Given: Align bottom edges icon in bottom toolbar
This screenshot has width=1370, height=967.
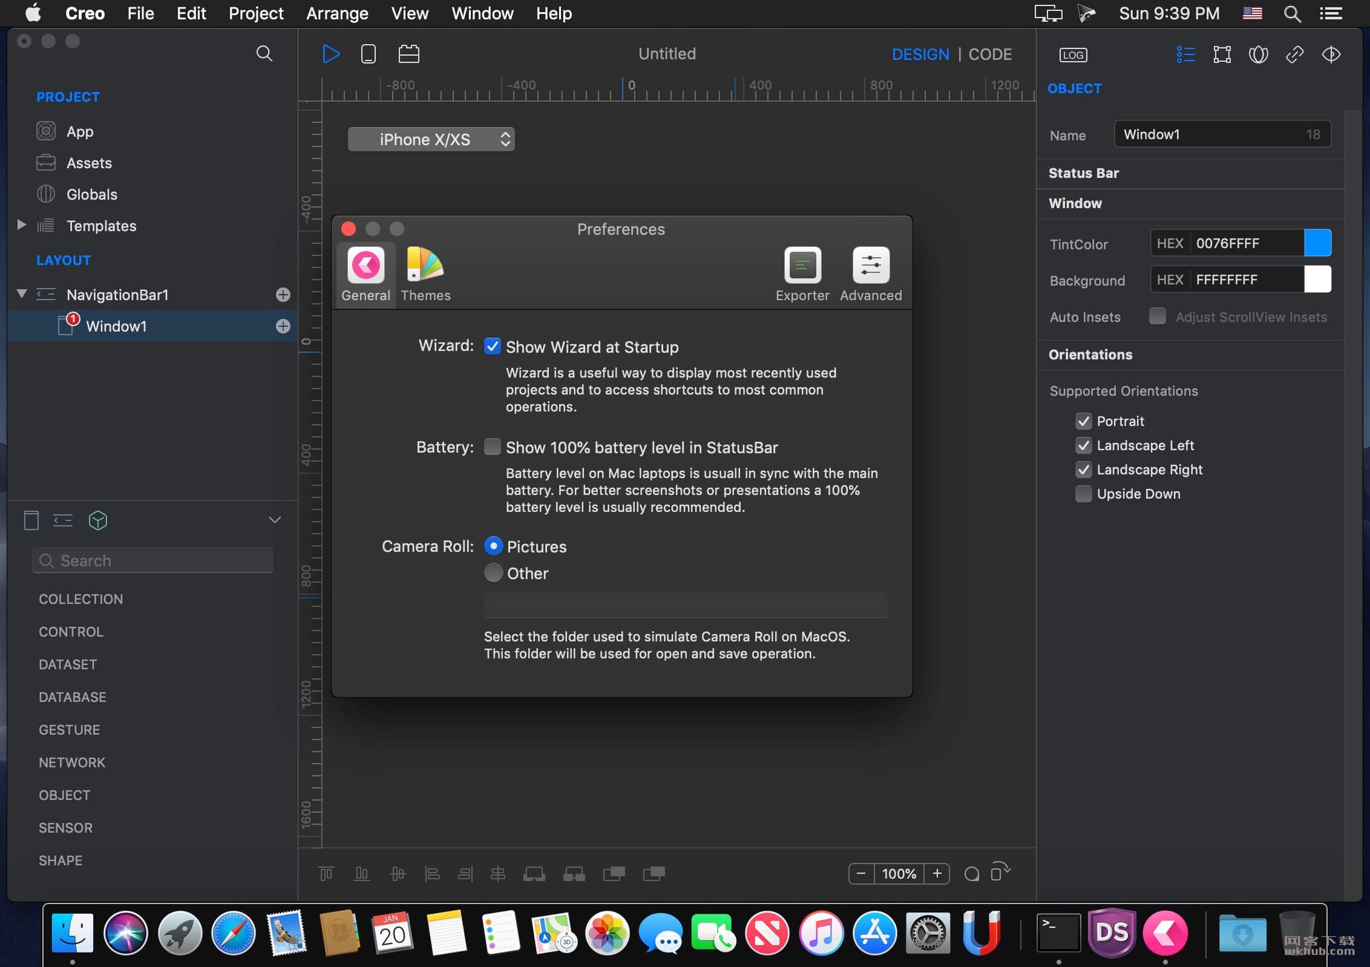Looking at the screenshot, I should [x=361, y=873].
